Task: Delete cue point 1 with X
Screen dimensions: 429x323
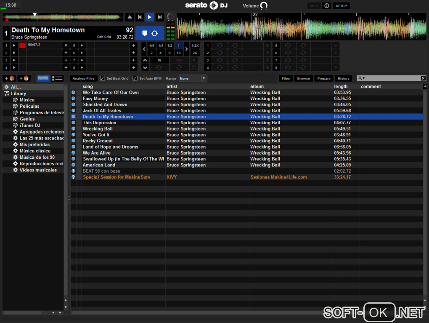Action: pyautogui.click(x=66, y=45)
